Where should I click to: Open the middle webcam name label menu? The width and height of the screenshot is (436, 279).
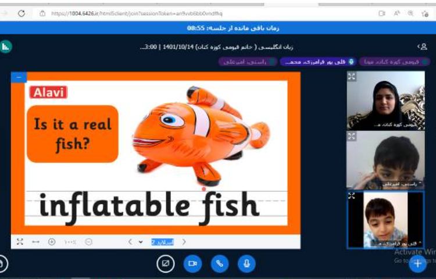pos(402,184)
